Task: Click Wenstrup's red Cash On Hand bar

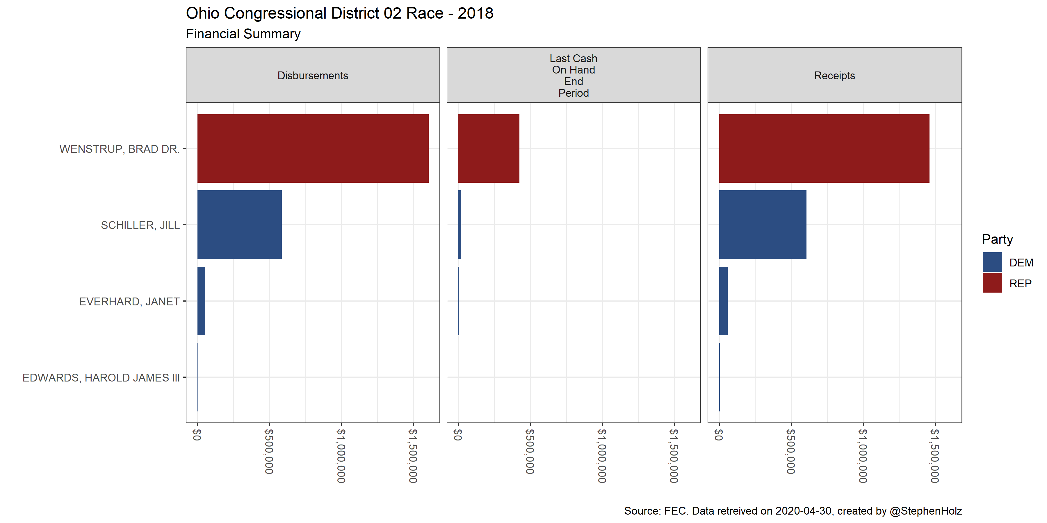Action: (489, 148)
